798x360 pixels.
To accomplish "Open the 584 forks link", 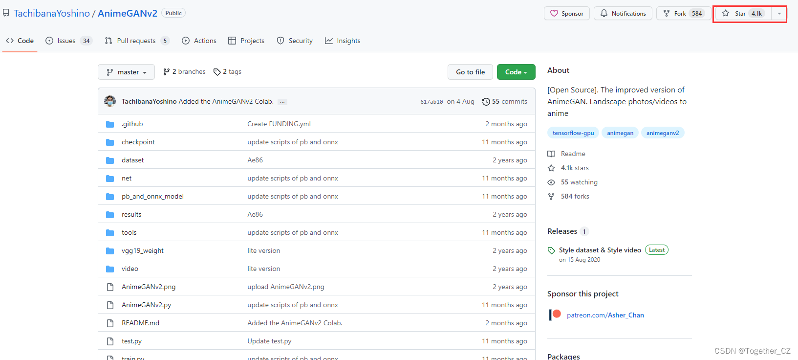I will coord(575,196).
